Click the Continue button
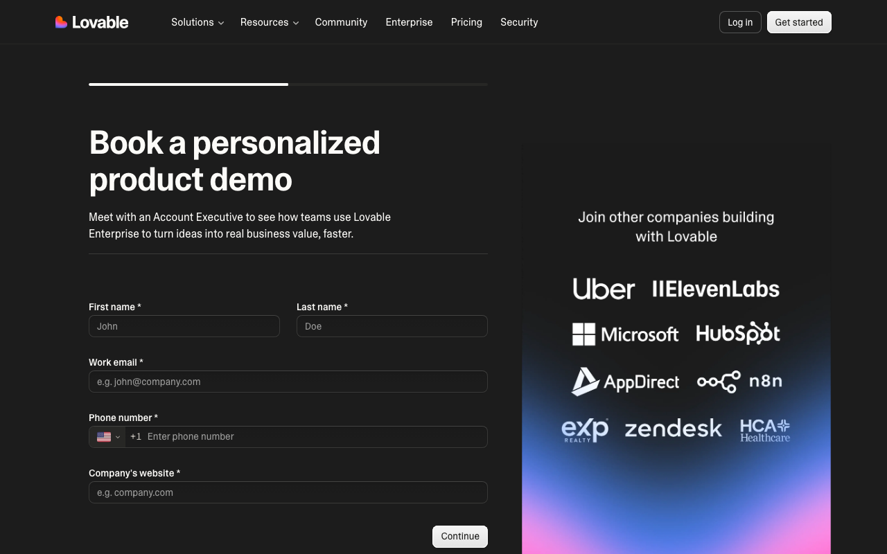Viewport: 887px width, 554px height. click(460, 537)
